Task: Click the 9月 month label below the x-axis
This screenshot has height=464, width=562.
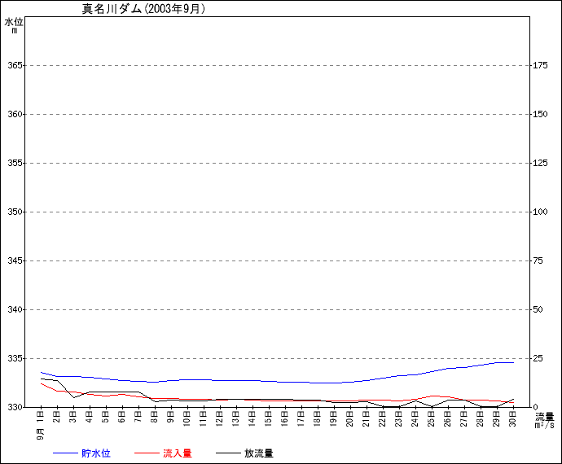Action: click(x=41, y=433)
